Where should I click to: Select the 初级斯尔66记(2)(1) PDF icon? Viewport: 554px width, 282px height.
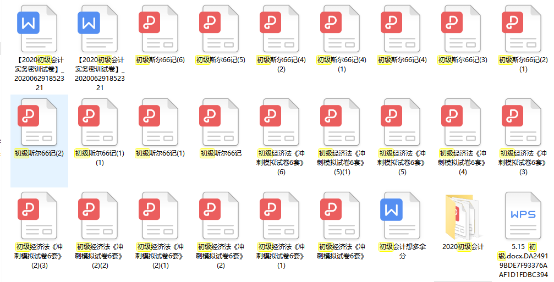(521, 29)
